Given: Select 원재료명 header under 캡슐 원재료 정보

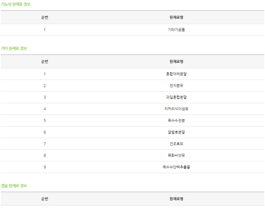Looking at the screenshot, I should pyautogui.click(x=176, y=199).
